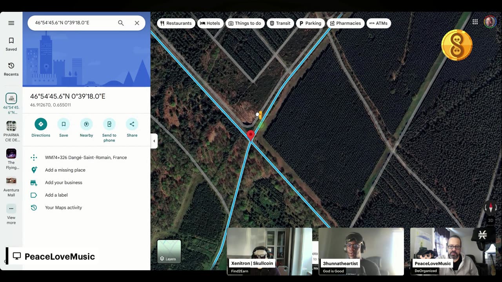The image size is (502, 282).
Task: Search Nearby places
Action: coord(86,128)
